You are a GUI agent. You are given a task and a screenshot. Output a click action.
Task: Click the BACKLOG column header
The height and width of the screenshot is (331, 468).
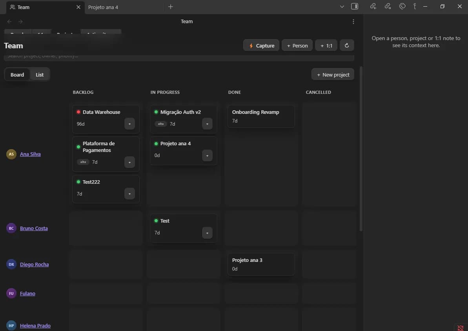(83, 92)
